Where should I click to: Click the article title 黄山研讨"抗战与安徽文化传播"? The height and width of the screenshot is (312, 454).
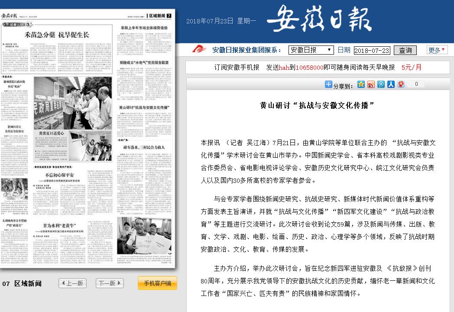[318, 105]
